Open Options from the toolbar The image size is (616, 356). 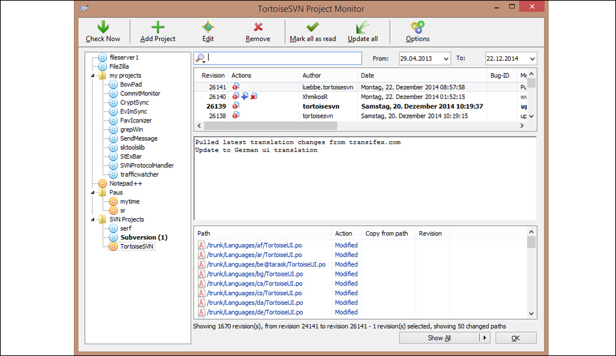(x=418, y=27)
